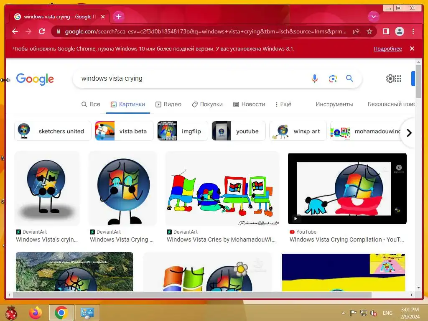Start voice search with the microphone icon

click(314, 79)
